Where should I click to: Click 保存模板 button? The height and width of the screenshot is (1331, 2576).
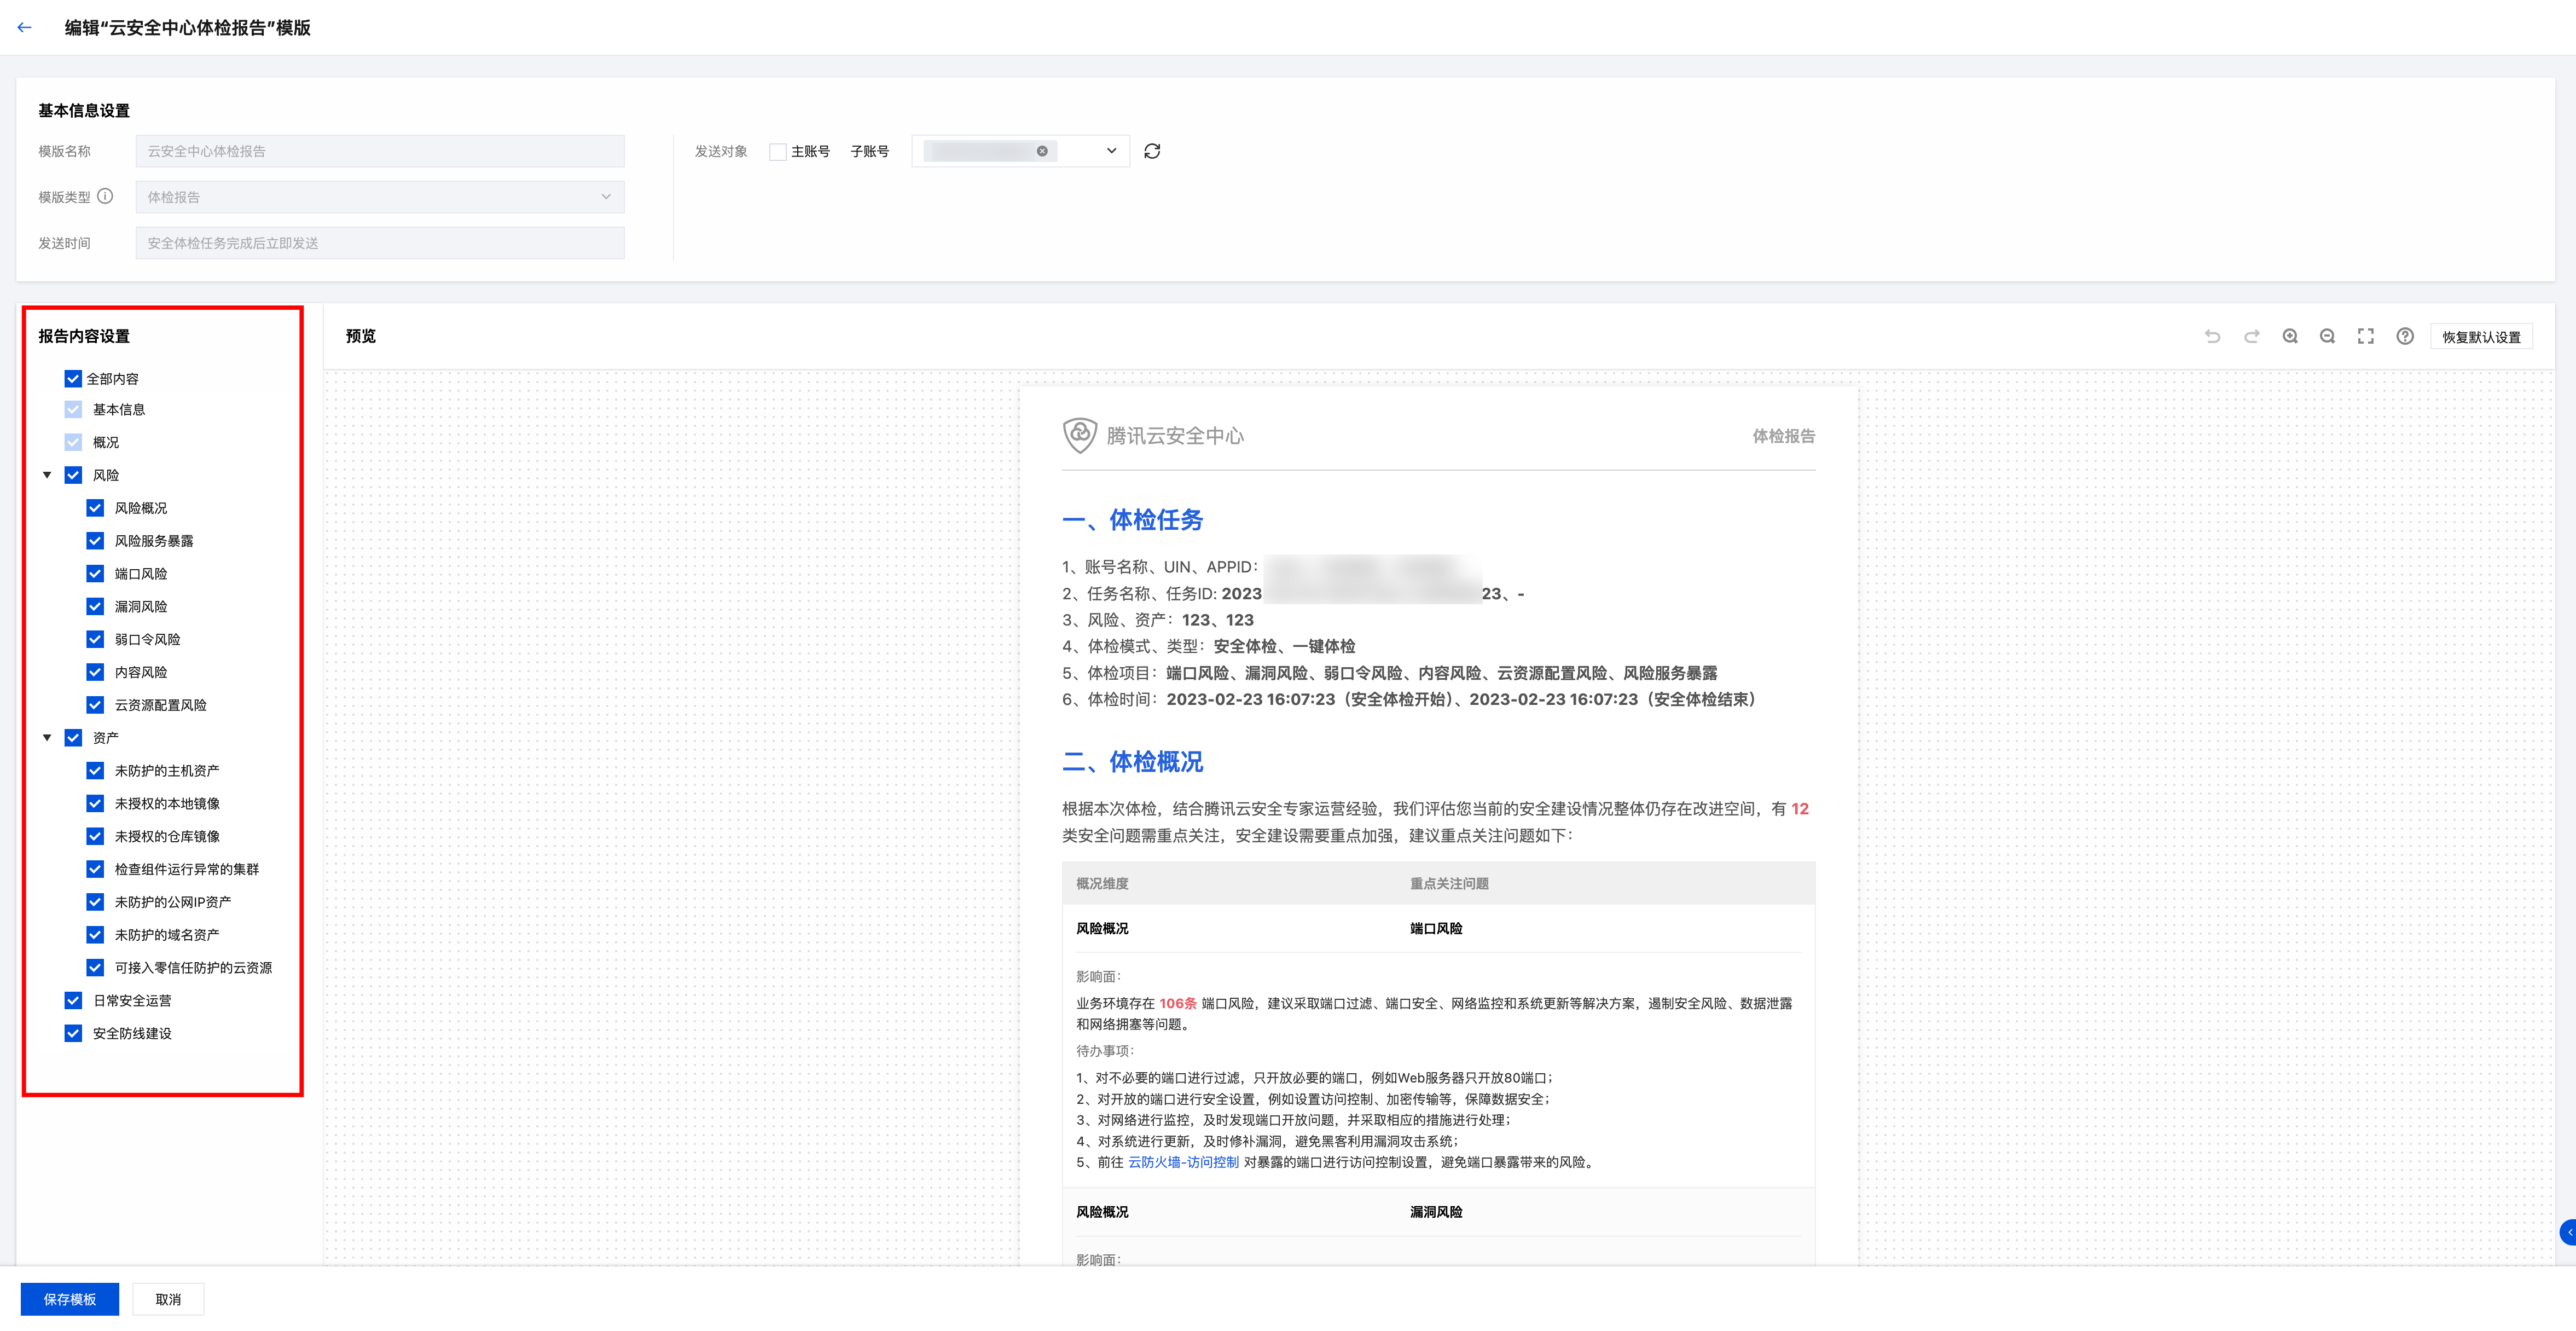70,1299
